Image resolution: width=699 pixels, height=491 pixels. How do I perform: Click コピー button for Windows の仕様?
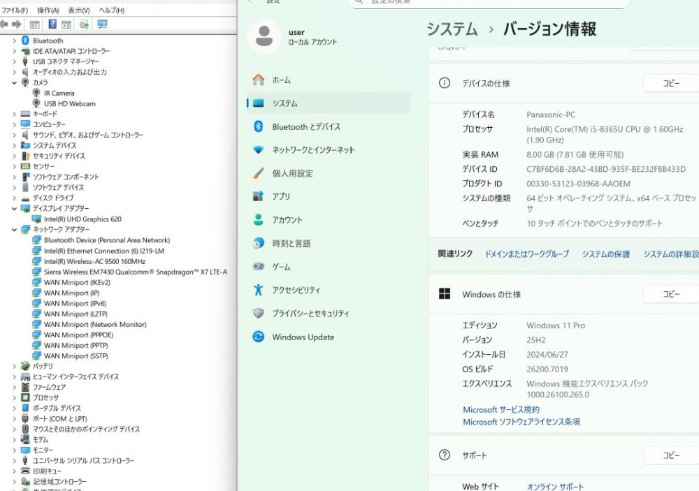click(x=670, y=294)
